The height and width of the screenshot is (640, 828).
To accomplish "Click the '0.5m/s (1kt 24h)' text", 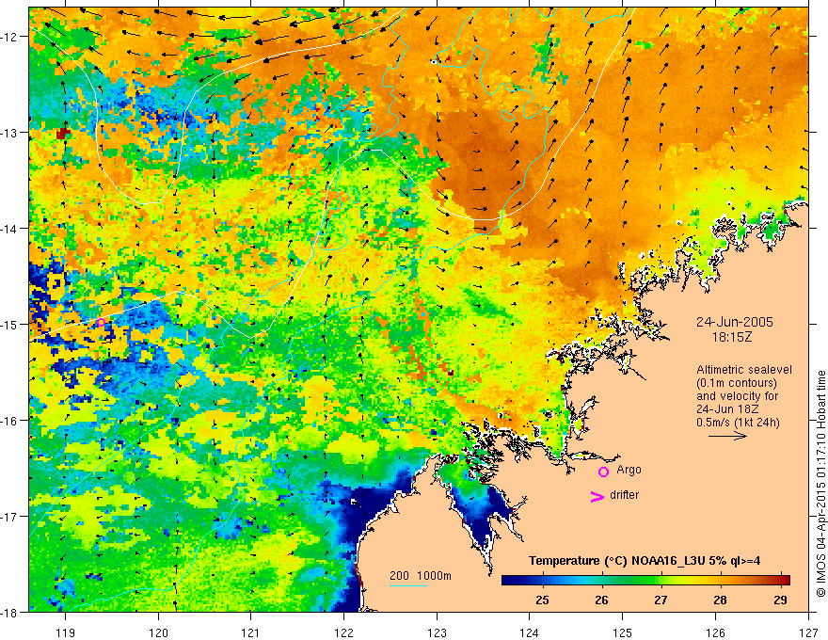I will tap(738, 423).
